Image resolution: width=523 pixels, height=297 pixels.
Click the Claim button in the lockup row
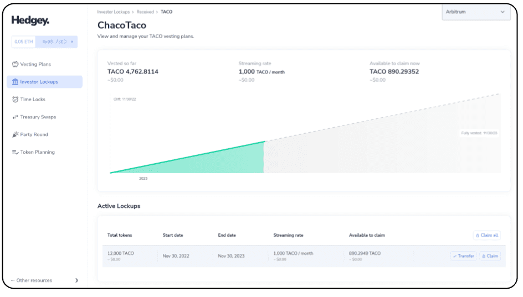click(490, 256)
